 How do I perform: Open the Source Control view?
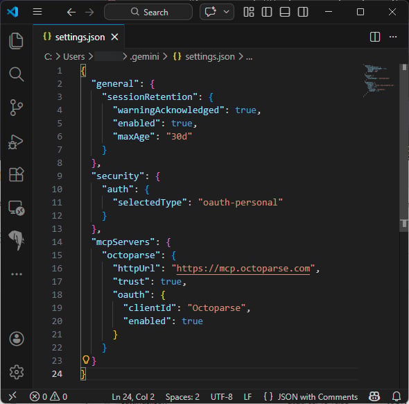click(16, 108)
